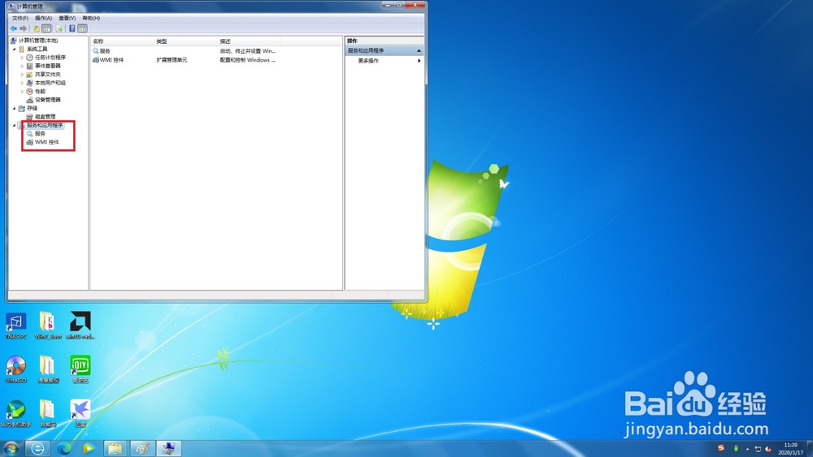Toggle the Show/Hide Console Tree toolbar button
Viewport: 813px width, 457px height.
tap(46, 28)
